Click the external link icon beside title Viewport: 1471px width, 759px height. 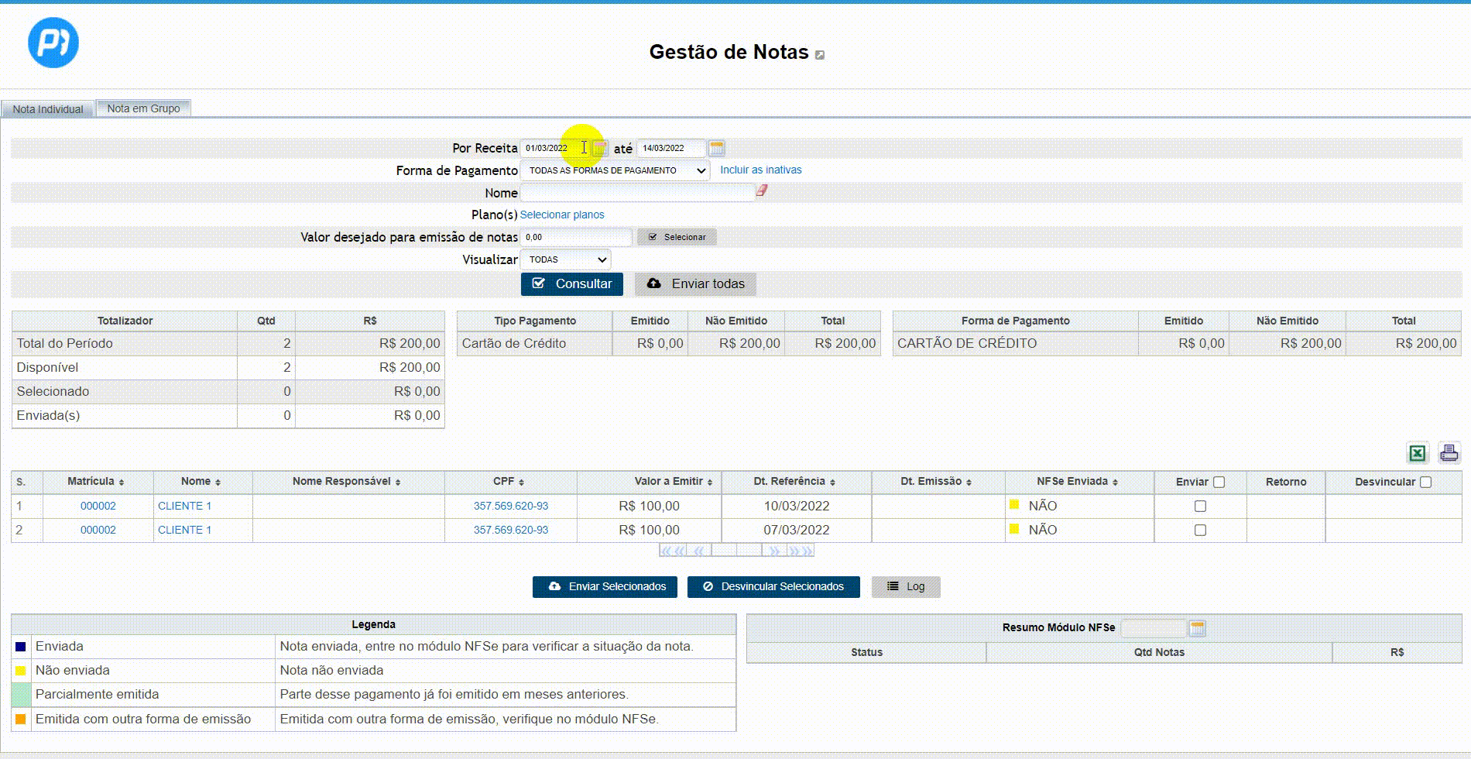pos(820,55)
